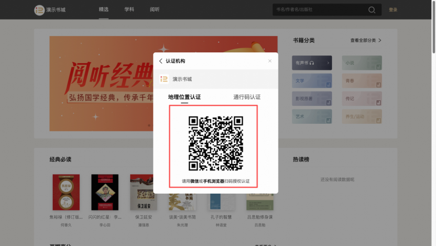
Task: Click the headphone icon on 有声书
Action: point(312,63)
